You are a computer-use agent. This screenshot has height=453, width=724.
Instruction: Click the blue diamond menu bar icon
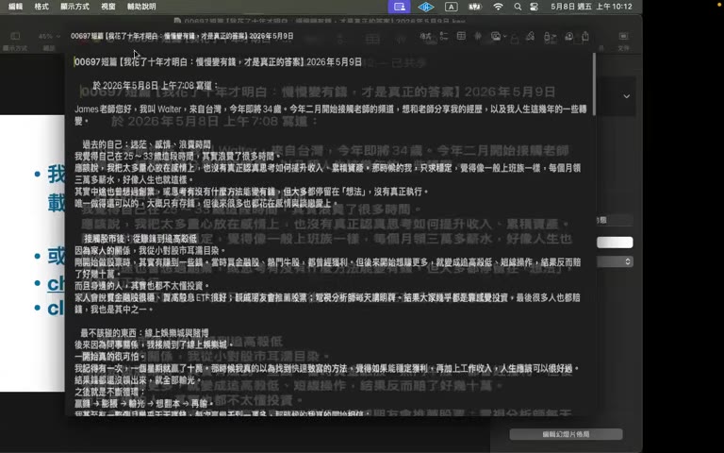pos(425,7)
